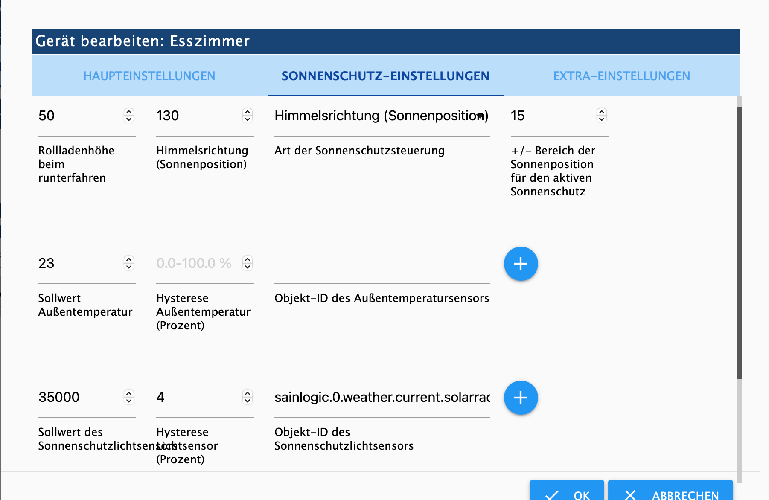Viewport: 769px width, 500px height.
Task: Use the stepper on Hysterese Lichtsensor
Action: coord(248,397)
